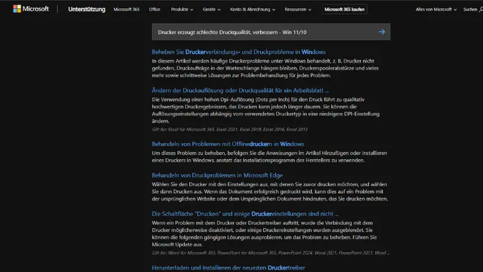Click description starting 'Wenn ein Problem mit dem Drucker'
Screen dimensions: 483x272
[x=264, y=233]
